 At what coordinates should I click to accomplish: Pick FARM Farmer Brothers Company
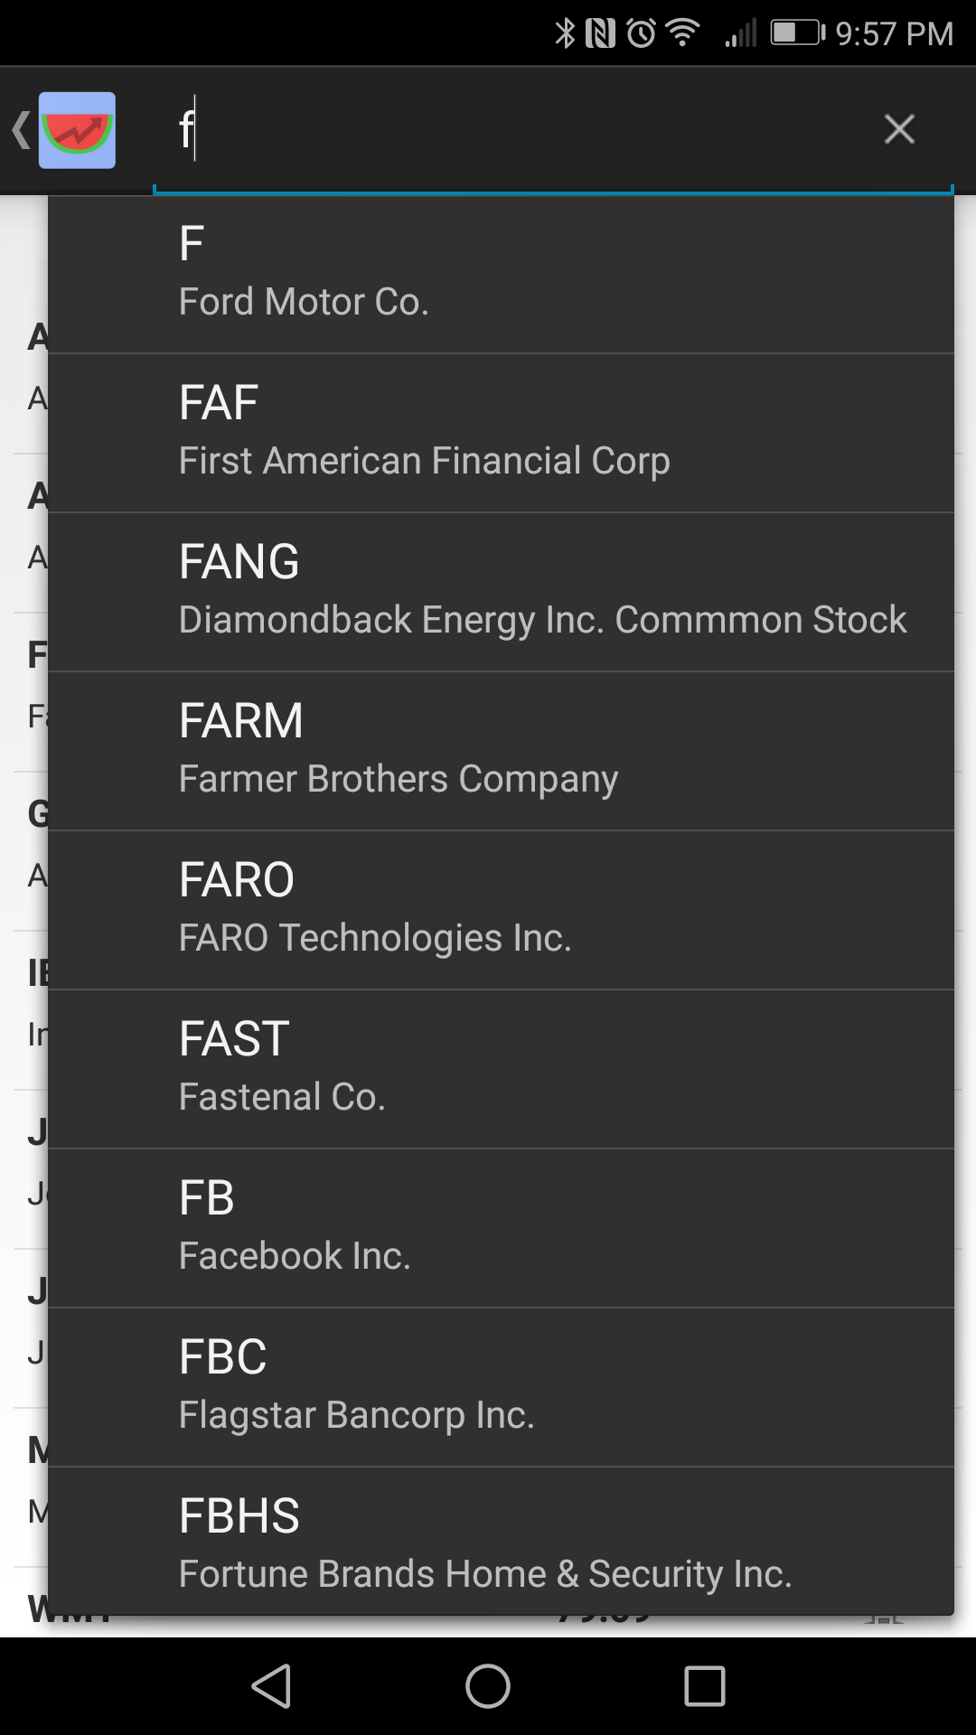tap(501, 750)
